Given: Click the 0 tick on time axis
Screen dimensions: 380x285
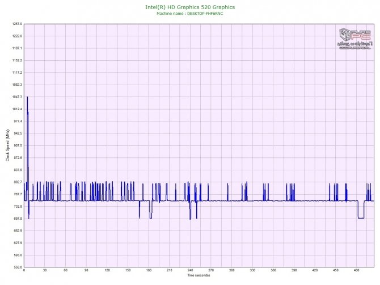Looking at the screenshot, I should (24, 270).
